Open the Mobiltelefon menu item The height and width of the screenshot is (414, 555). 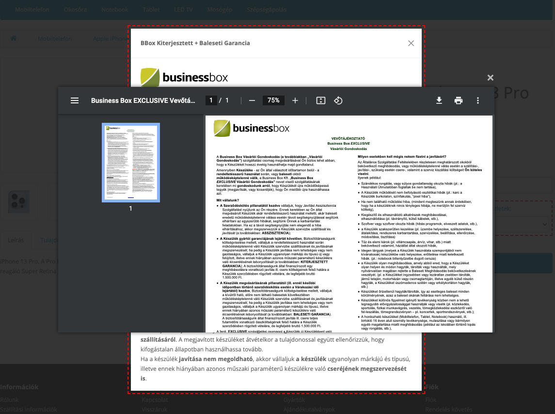32,10
